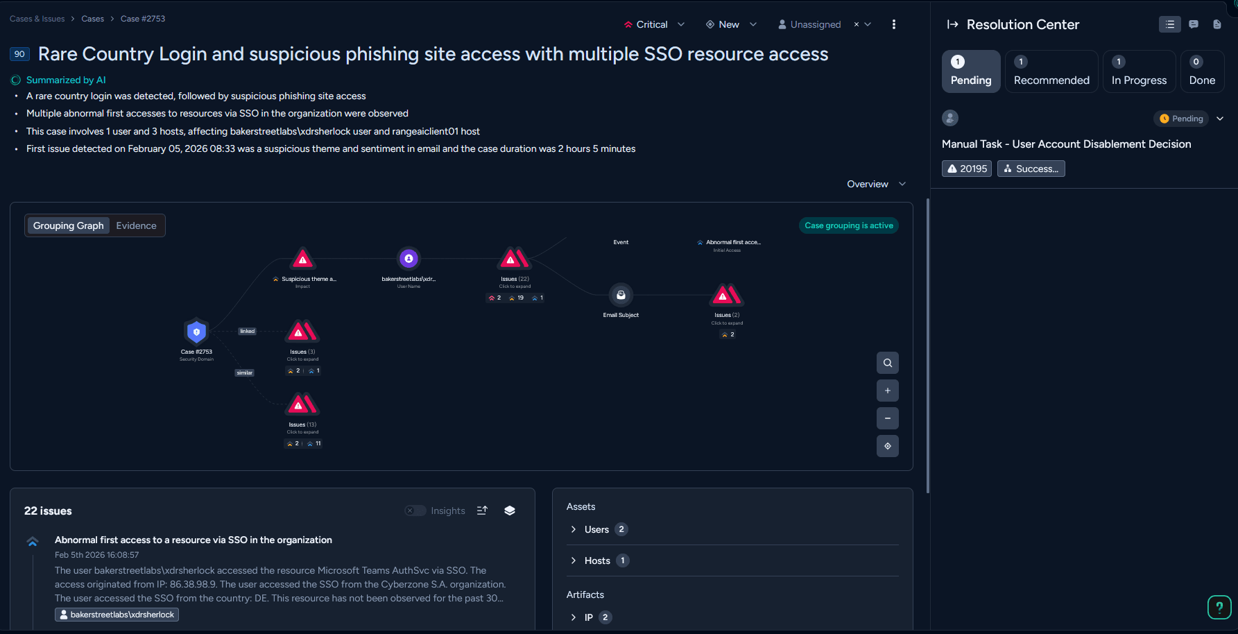Open the Recommended tab in Resolution Center
1238x634 pixels.
[1051, 71]
